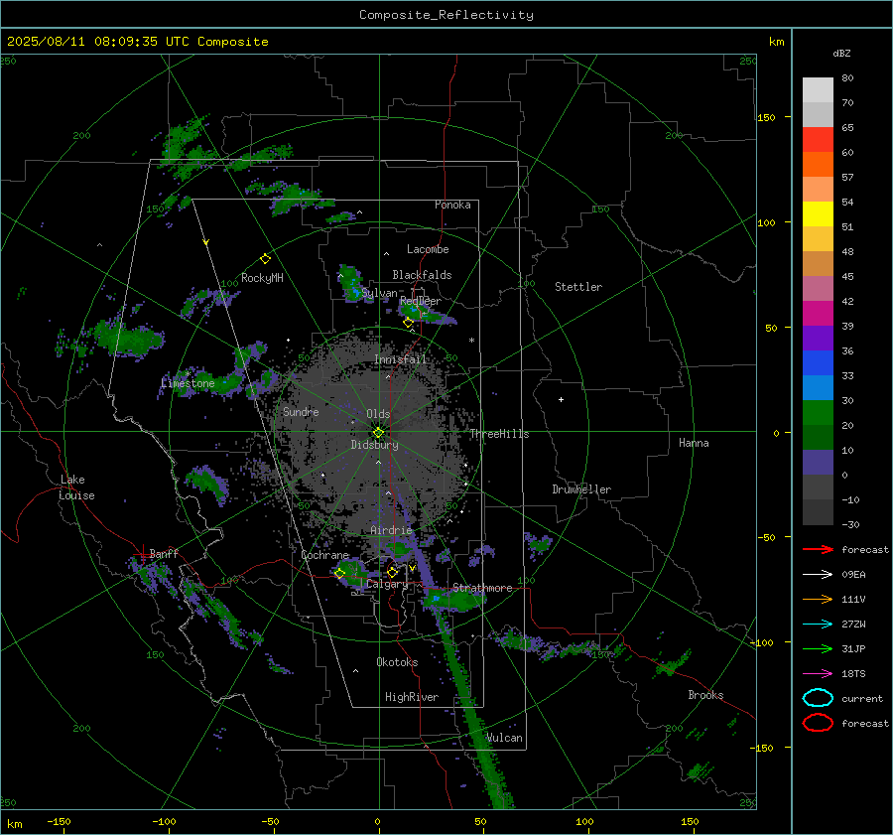Click the yellow diamond marker above Calgary
Image resolution: width=893 pixels, height=835 pixels.
[x=392, y=572]
